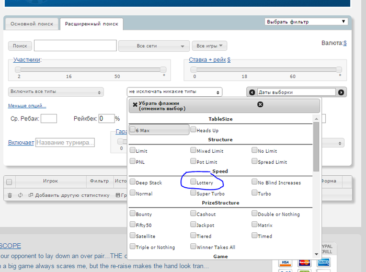Click the Поиск search button
Image resolution: width=366 pixels, height=272 pixels.
pos(20,46)
